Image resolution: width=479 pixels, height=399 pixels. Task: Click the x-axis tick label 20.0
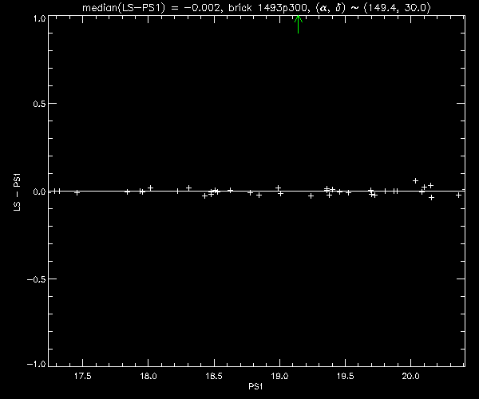(411, 376)
